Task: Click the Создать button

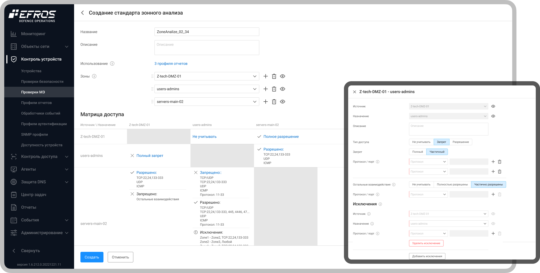Action: 92,257
